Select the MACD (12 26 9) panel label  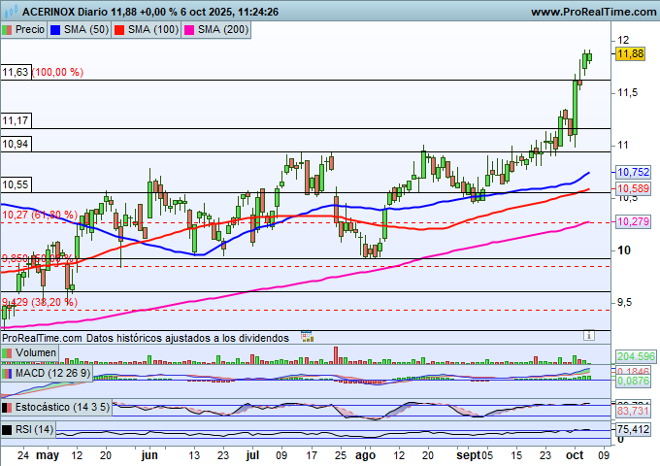(x=53, y=373)
